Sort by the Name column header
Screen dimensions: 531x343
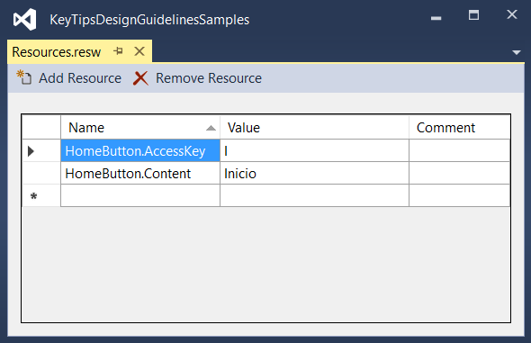[140, 127]
